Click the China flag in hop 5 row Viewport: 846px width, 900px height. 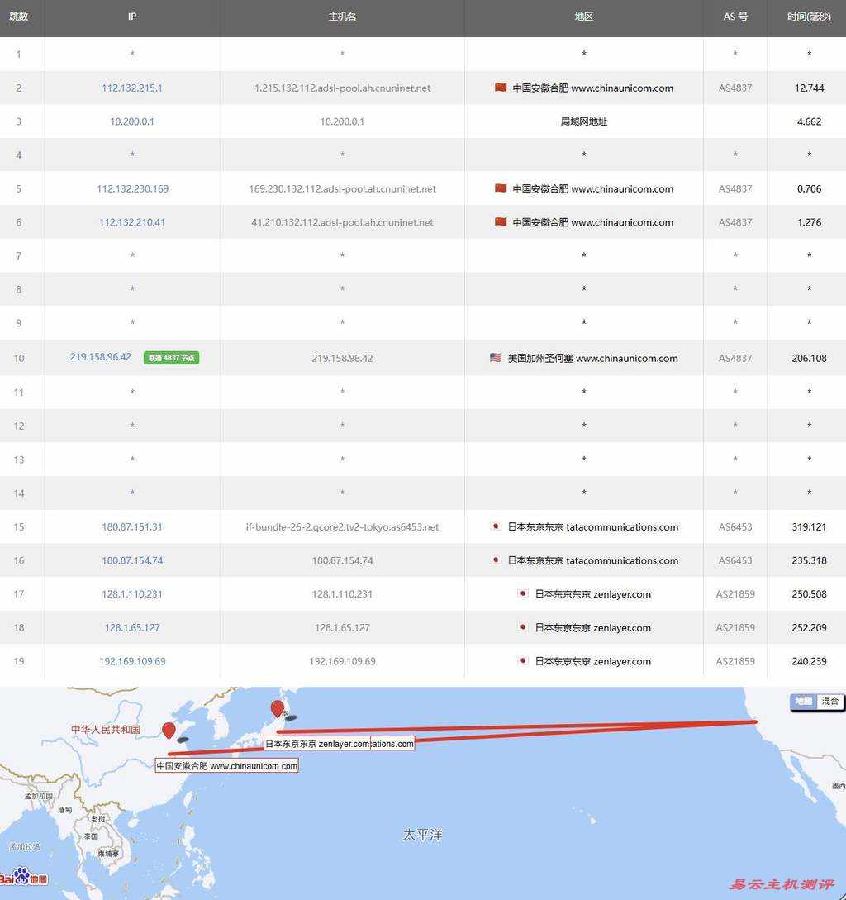(501, 188)
